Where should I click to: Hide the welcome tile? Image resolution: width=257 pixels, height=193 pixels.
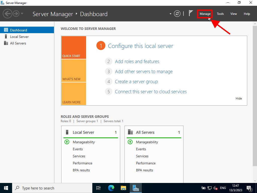click(x=239, y=99)
